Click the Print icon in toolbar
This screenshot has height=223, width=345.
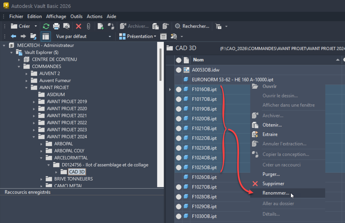(56, 26)
